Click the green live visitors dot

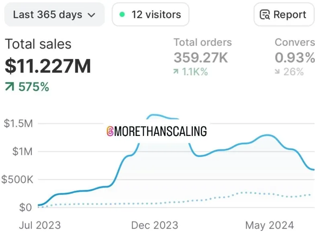122,14
